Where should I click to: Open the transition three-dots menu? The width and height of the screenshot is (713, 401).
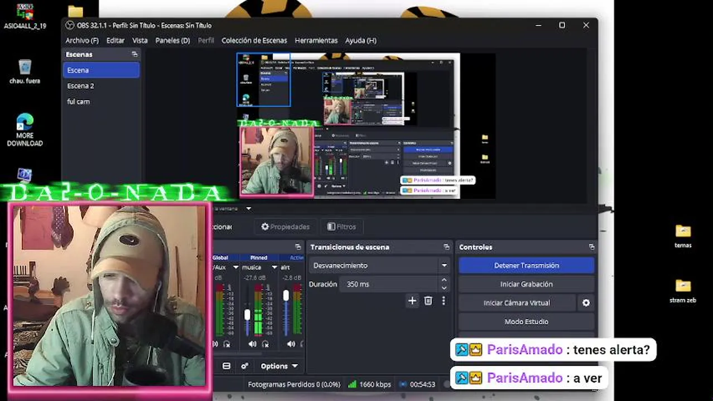click(x=444, y=301)
